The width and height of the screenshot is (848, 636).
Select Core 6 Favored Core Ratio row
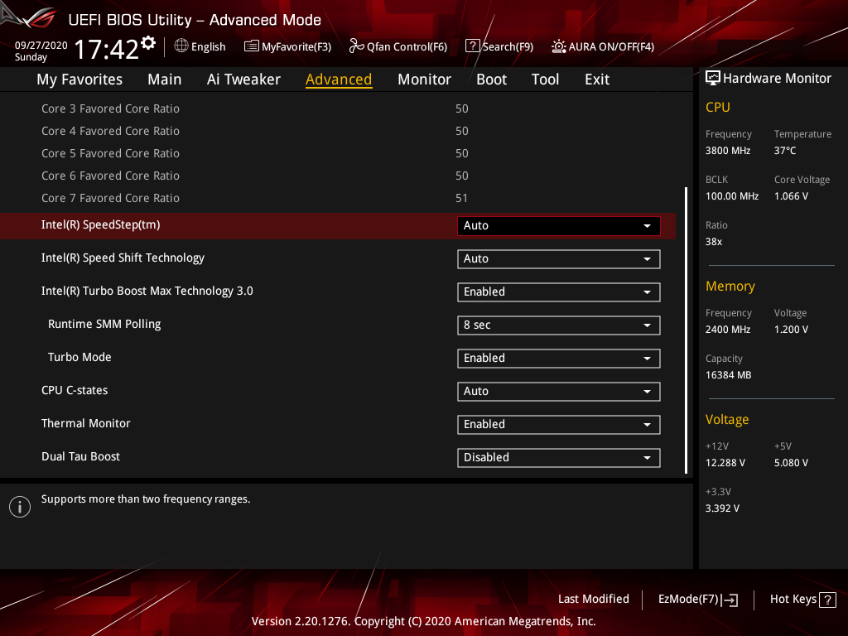coord(338,176)
